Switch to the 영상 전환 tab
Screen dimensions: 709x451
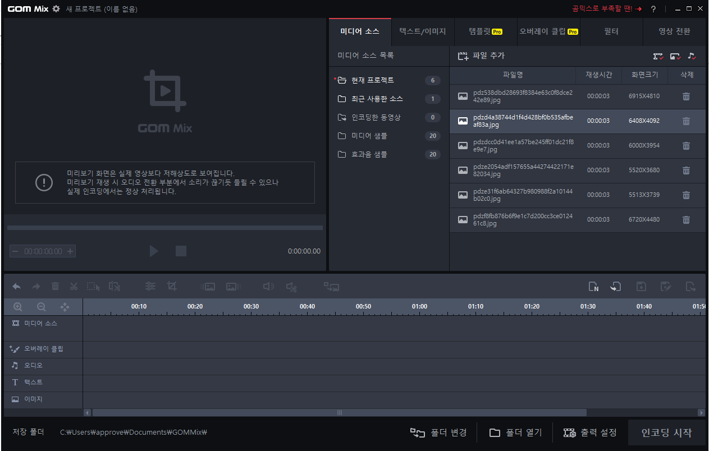coord(674,32)
